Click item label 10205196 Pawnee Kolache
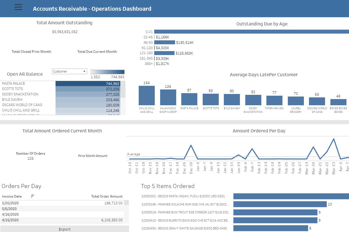 pos(185,204)
